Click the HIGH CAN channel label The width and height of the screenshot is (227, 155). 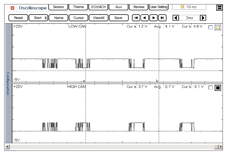tap(77, 87)
